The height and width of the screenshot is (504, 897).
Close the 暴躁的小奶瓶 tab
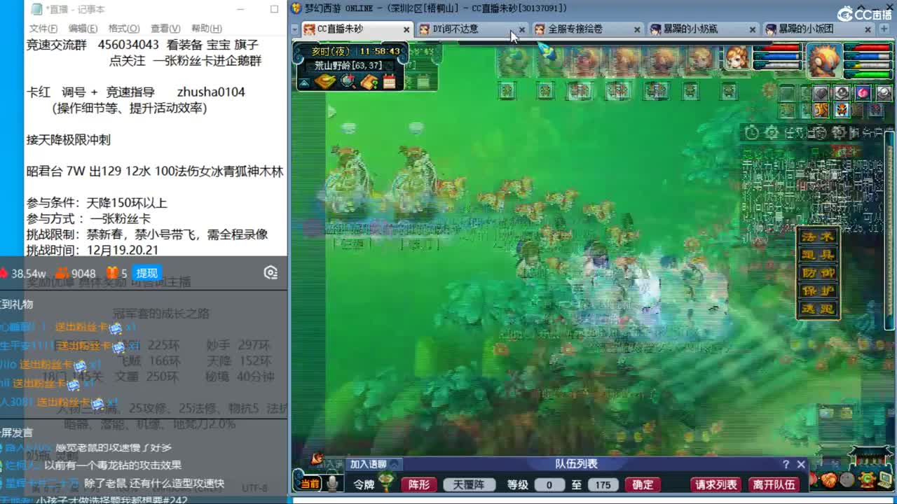[753, 30]
